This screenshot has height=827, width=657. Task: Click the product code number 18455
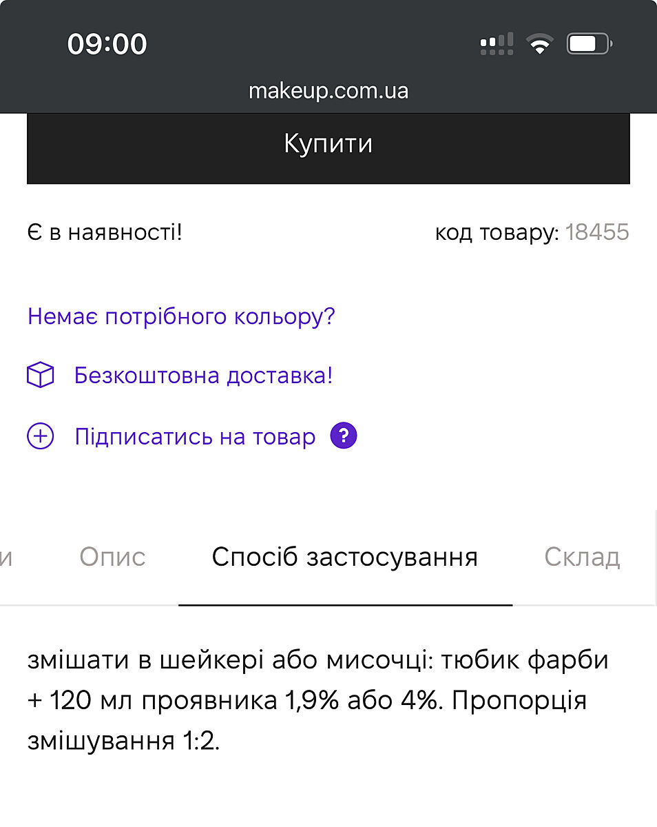(597, 233)
